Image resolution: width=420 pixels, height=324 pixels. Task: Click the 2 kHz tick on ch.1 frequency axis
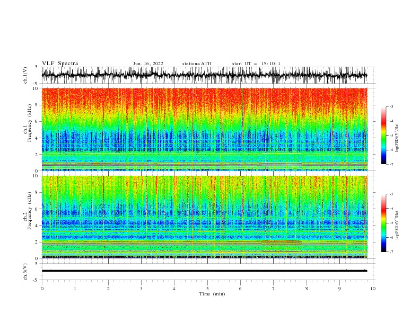tap(37, 155)
